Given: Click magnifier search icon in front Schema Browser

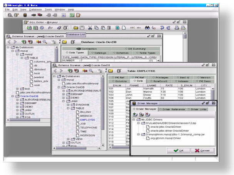Looking at the screenshot, I should point(91,71).
